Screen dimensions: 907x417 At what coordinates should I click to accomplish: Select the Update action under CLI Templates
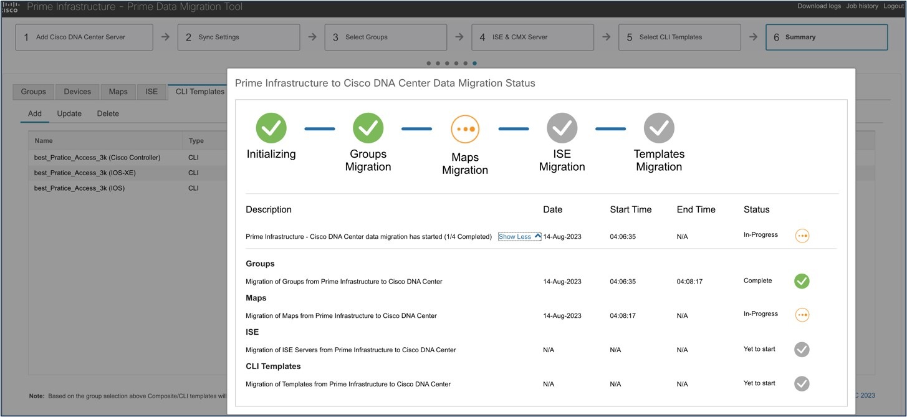(69, 113)
